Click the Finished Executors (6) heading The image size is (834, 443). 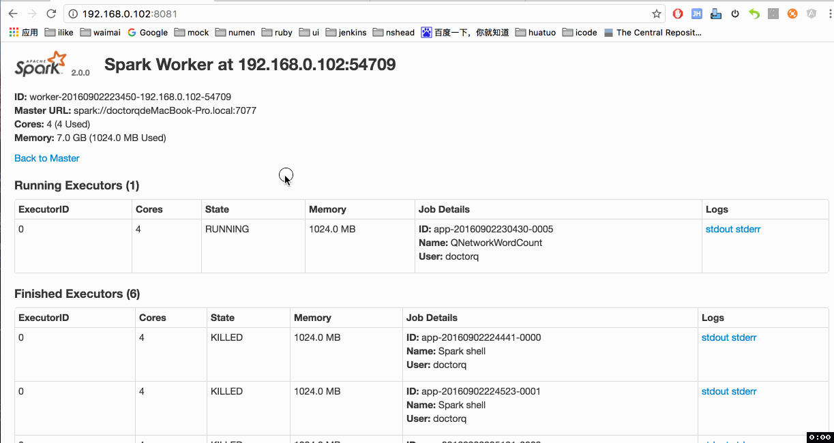77,294
